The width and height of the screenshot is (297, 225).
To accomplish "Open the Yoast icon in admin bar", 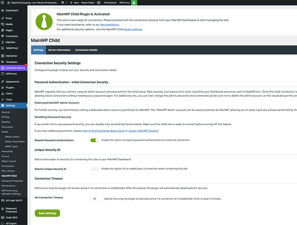I will click(x=99, y=3).
